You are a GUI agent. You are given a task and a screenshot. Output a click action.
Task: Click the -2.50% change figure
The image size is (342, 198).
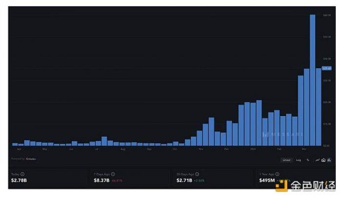tap(199, 180)
